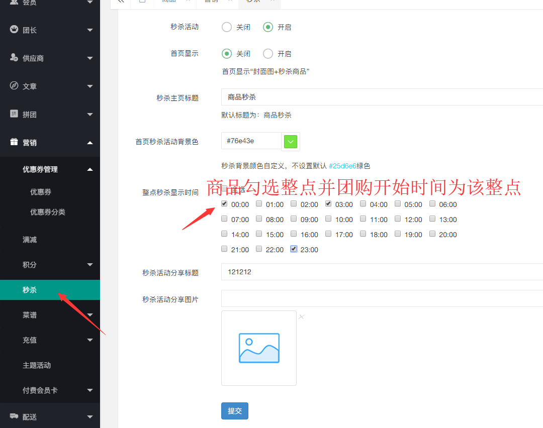Image resolution: width=543 pixels, height=428 pixels.
Task: Click the share image upload placeholder
Action: 258,348
